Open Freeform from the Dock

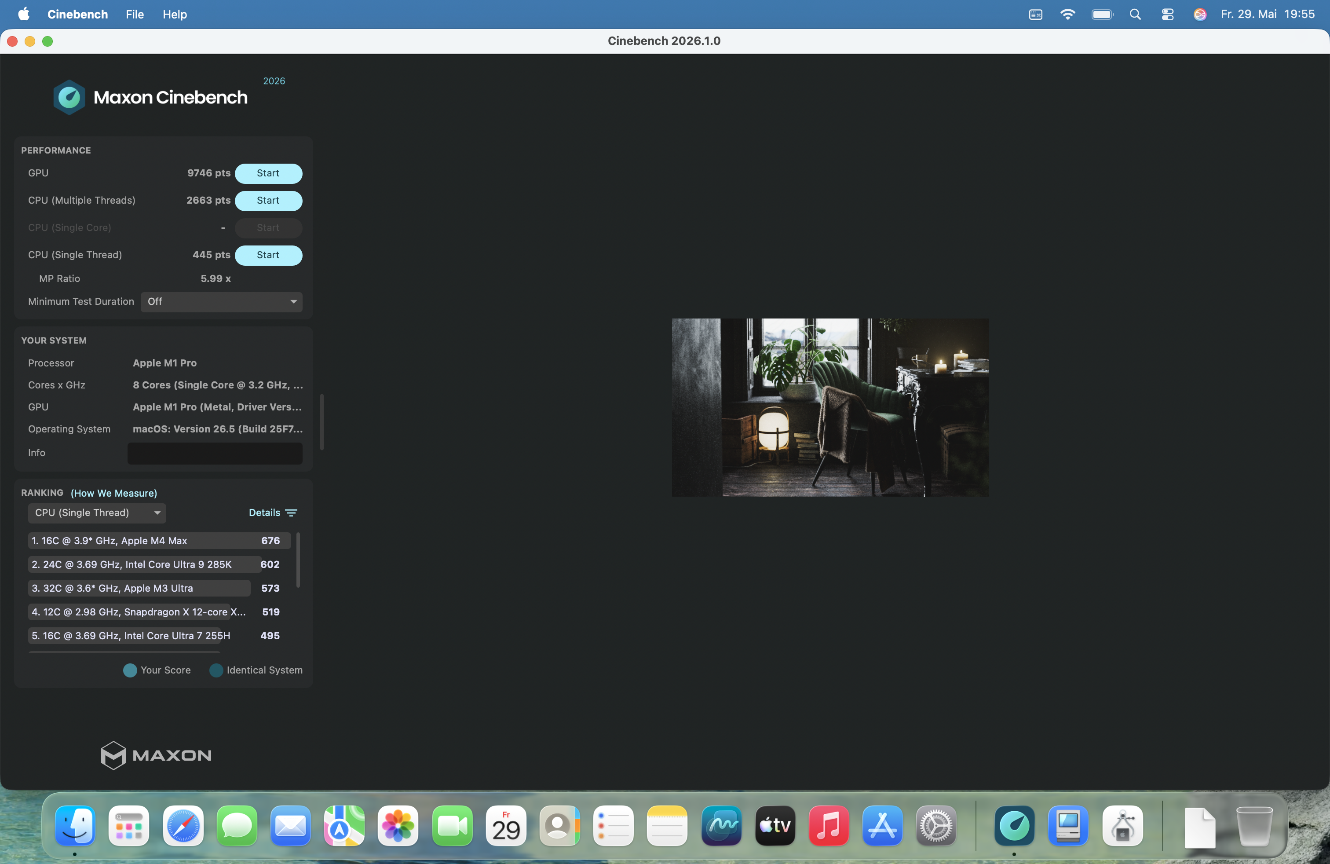721,825
